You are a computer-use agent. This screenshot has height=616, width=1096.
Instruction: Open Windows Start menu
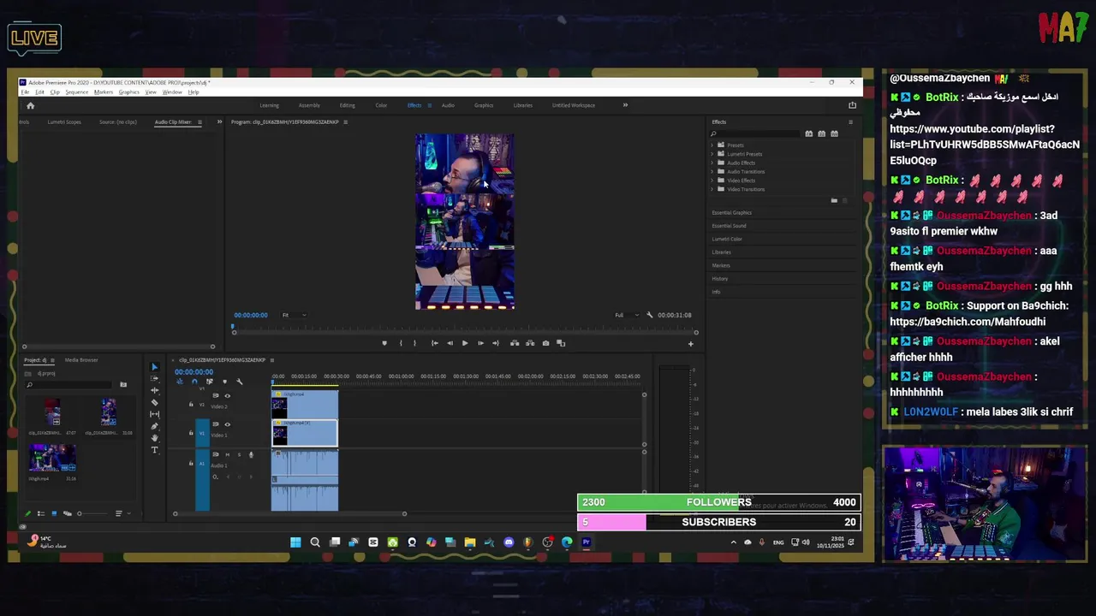tap(295, 542)
